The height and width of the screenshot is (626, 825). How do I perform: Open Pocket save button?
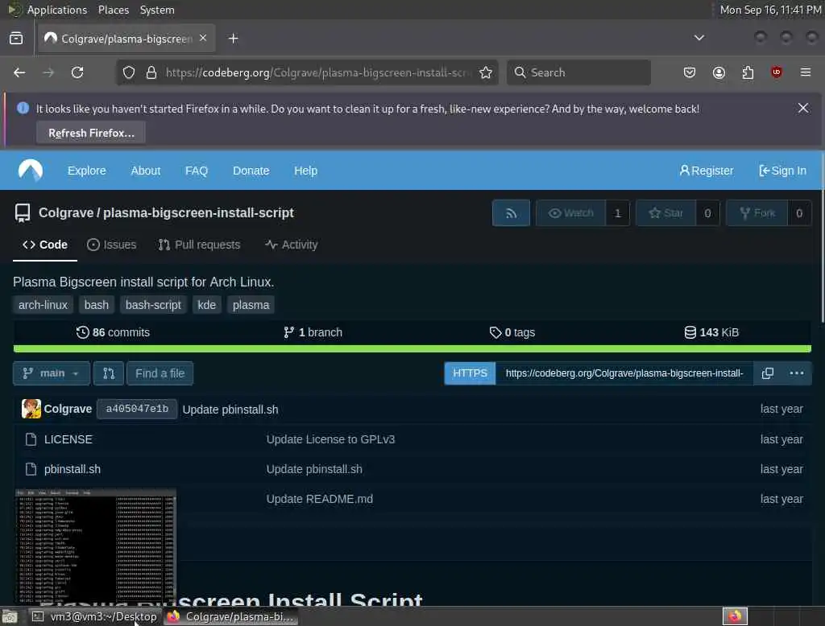pyautogui.click(x=690, y=72)
